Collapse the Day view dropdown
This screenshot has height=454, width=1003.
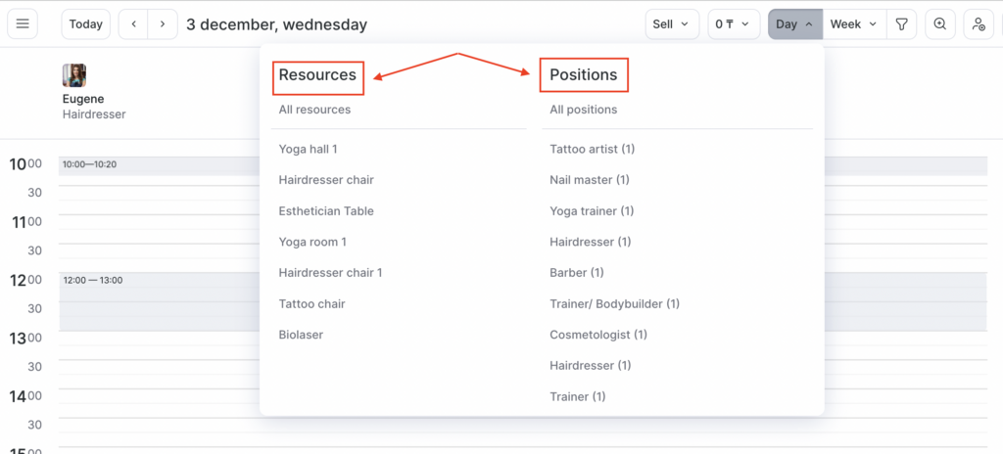point(794,24)
